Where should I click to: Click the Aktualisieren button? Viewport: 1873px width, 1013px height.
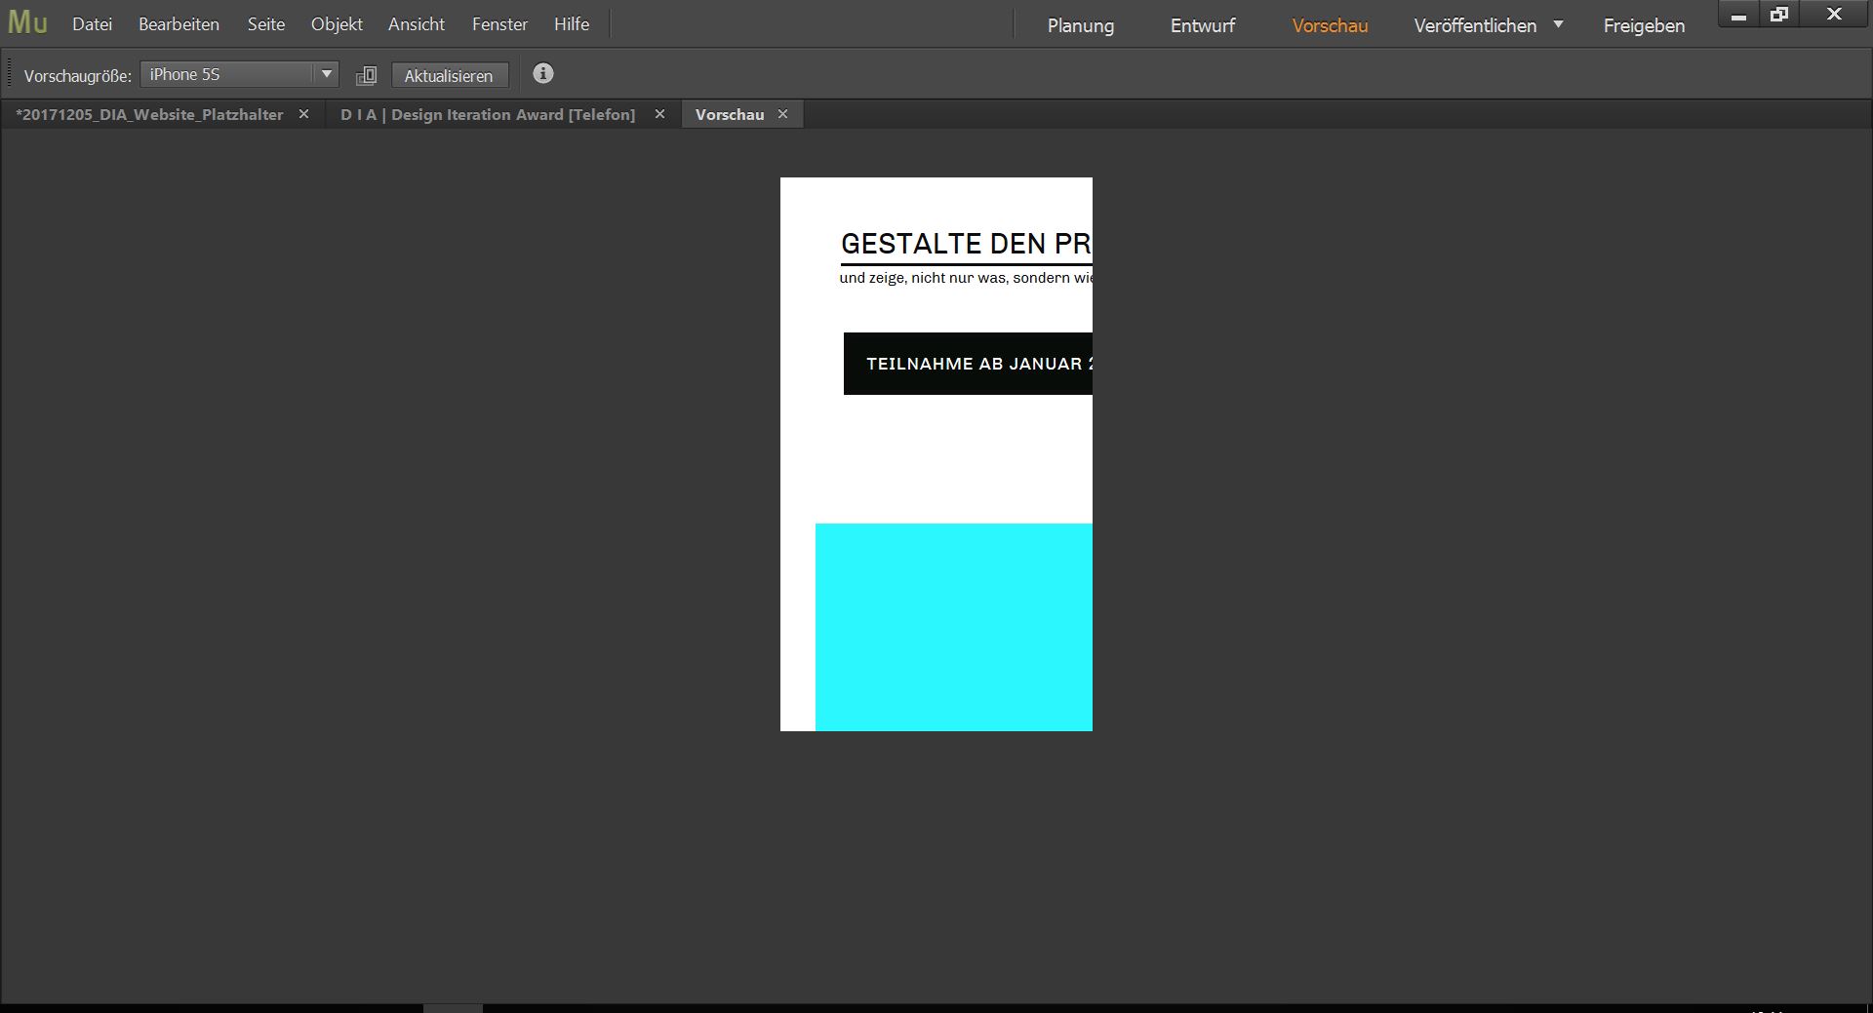450,75
